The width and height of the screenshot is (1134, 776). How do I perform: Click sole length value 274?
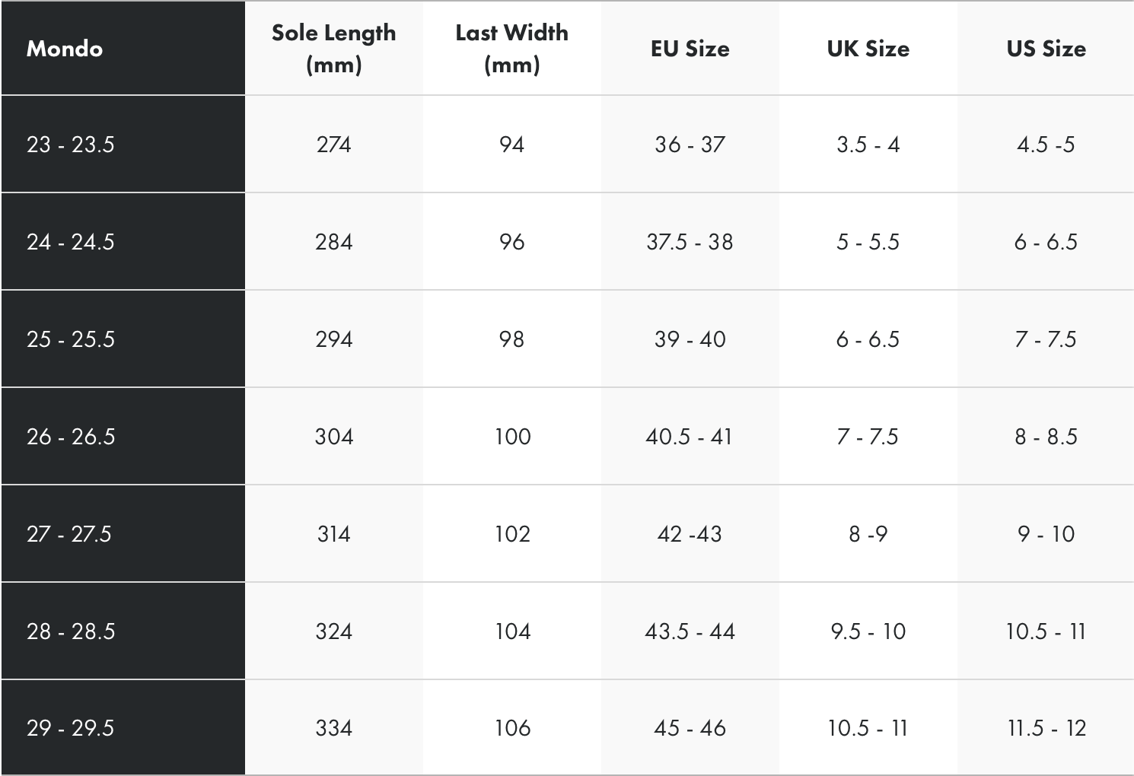(333, 145)
